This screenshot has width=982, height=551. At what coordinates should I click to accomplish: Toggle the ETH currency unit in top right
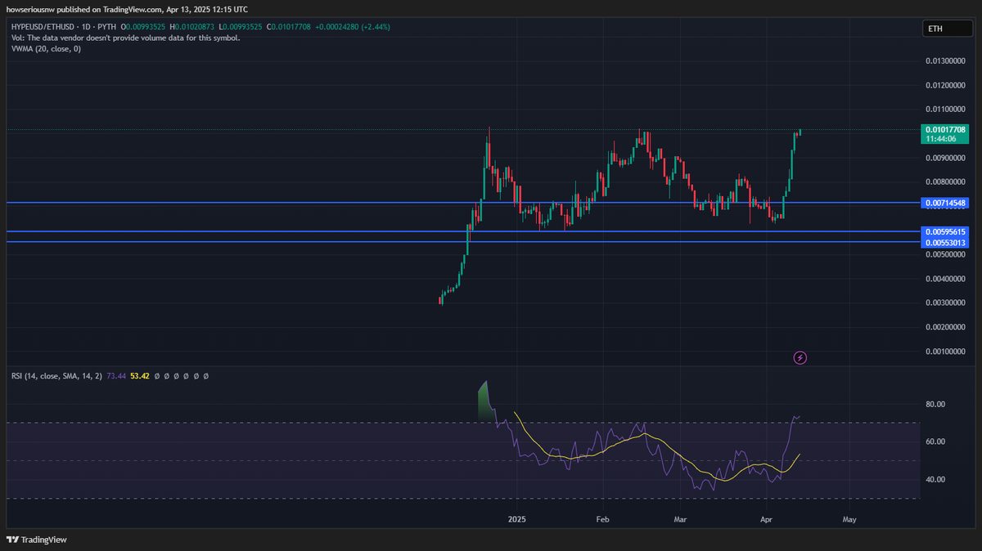(x=947, y=28)
